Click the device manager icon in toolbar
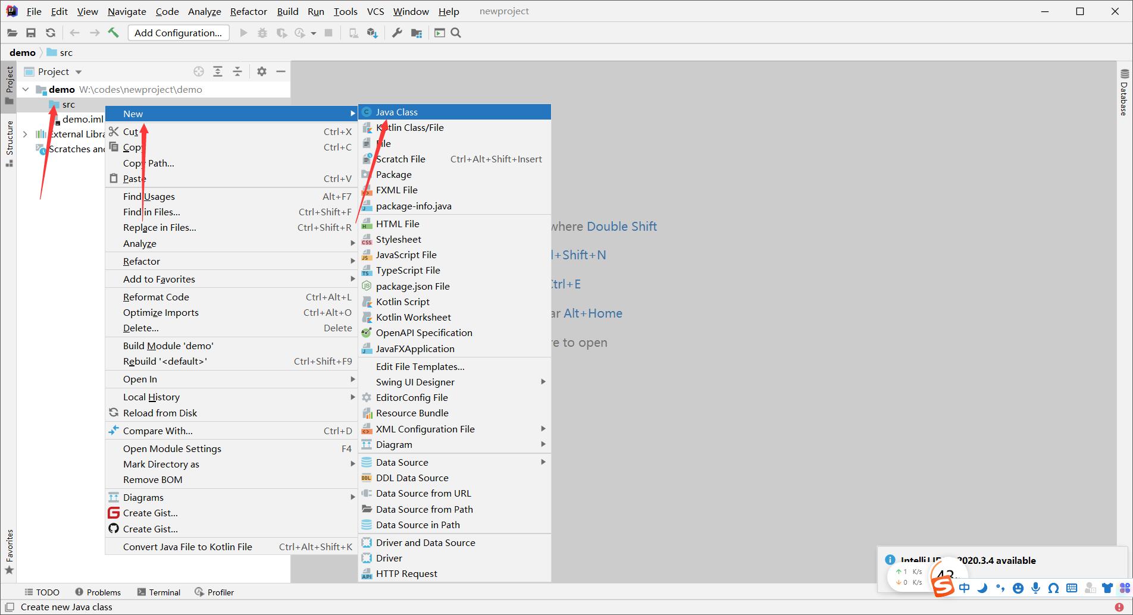The width and height of the screenshot is (1133, 615). (353, 33)
